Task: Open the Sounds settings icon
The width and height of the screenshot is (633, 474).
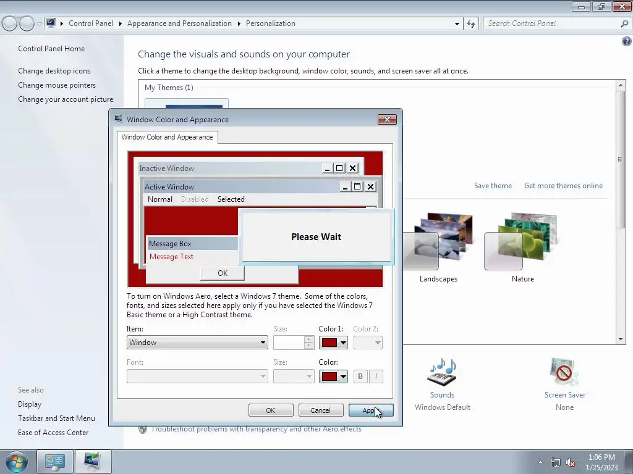Action: click(x=442, y=372)
